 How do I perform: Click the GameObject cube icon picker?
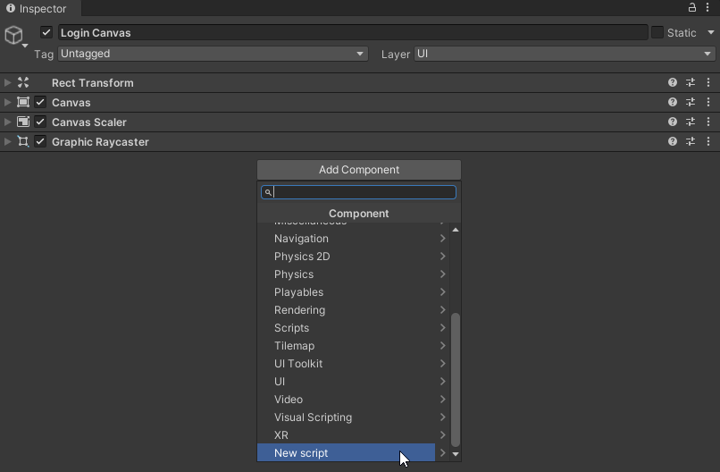(14, 36)
